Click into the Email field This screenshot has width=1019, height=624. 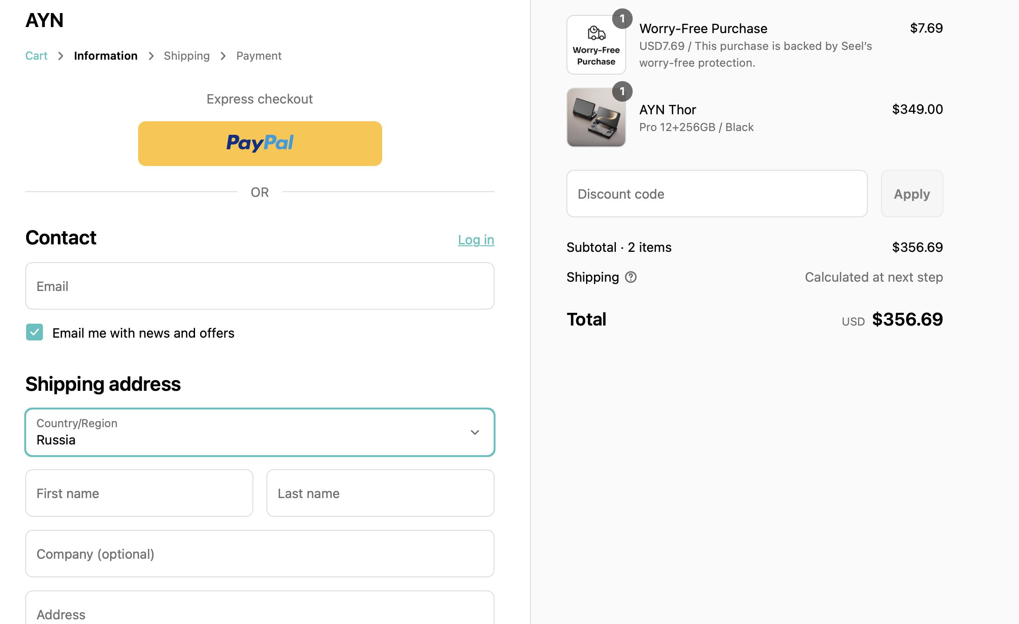click(259, 286)
